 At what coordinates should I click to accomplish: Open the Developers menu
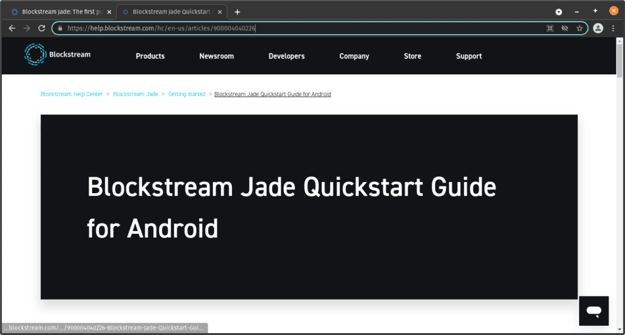coord(287,56)
